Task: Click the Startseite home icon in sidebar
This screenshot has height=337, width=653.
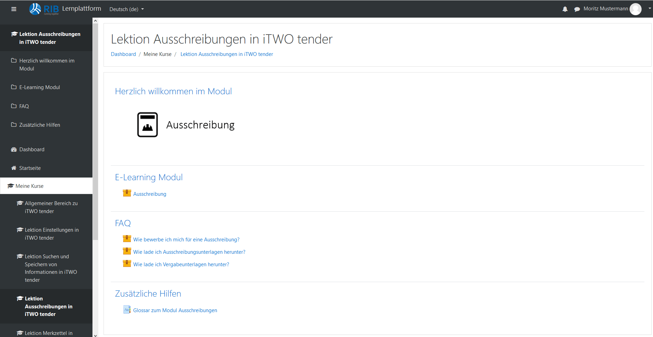Action: 14,168
